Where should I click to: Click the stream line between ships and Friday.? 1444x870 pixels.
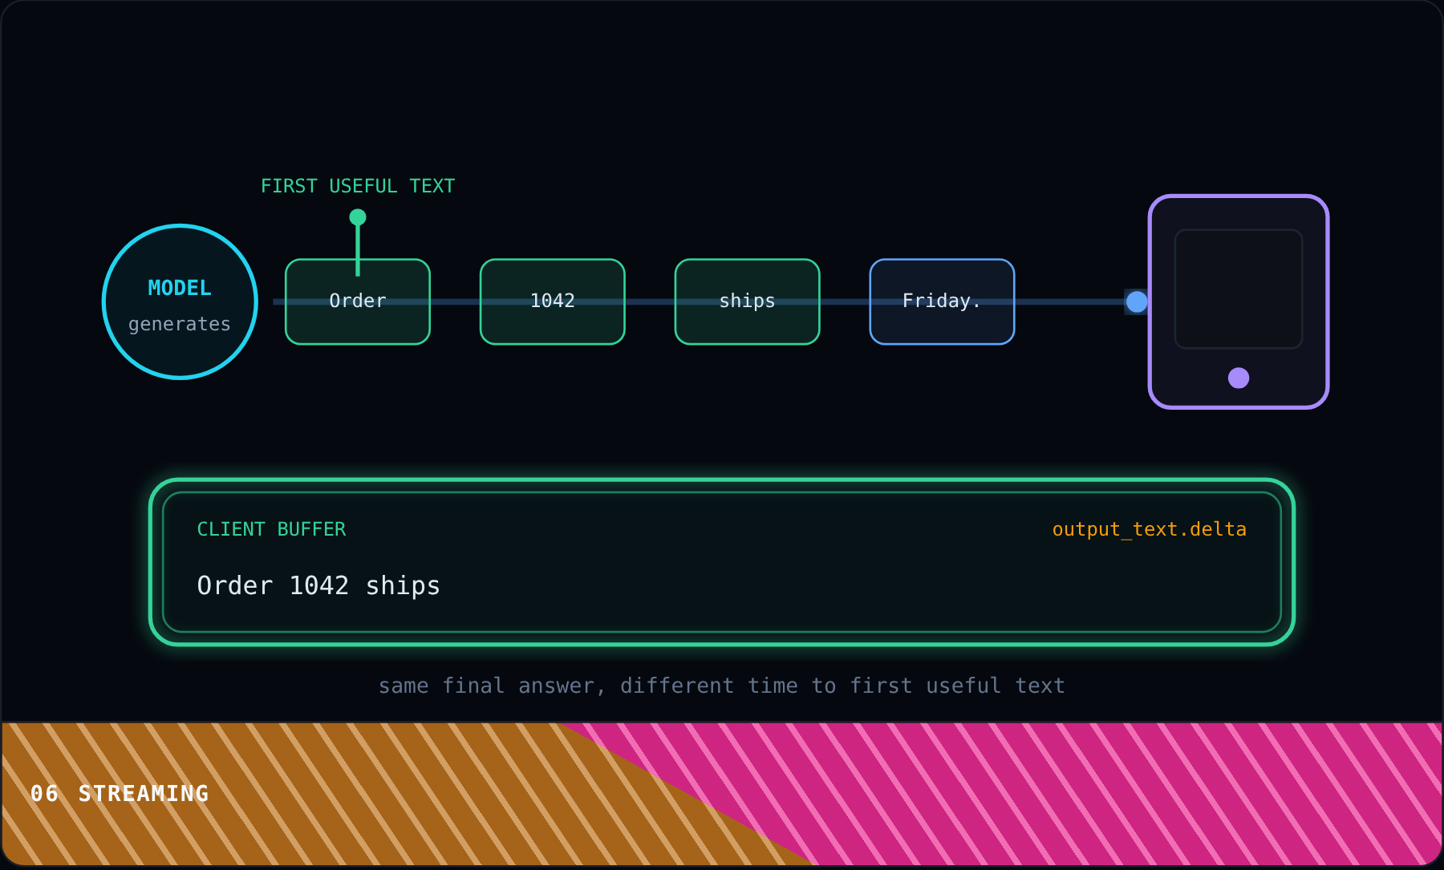click(x=845, y=301)
